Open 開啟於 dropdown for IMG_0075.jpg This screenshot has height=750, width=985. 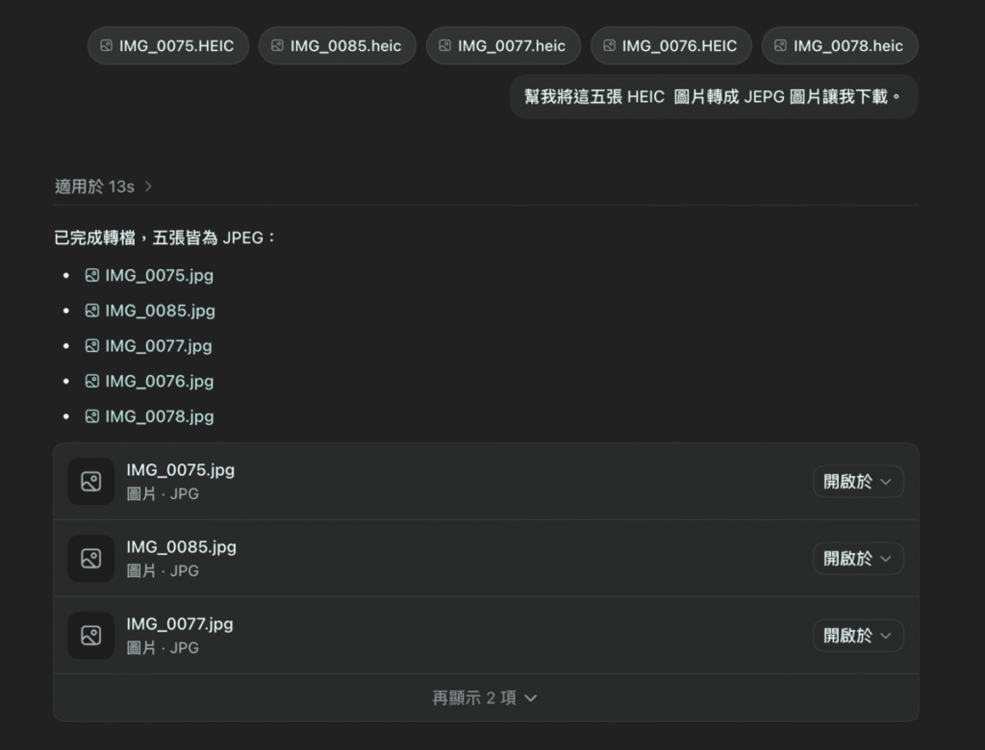coord(858,482)
